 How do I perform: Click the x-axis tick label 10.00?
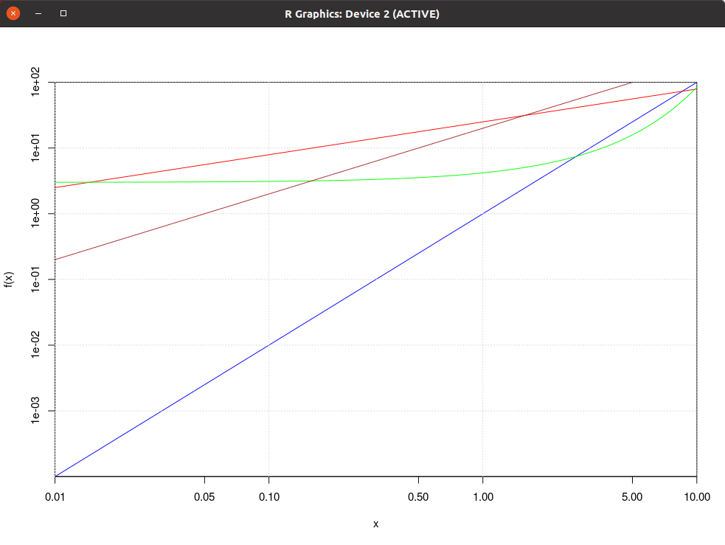tap(697, 497)
